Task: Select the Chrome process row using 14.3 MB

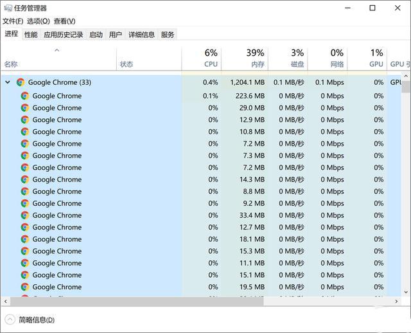Action: [x=96, y=179]
